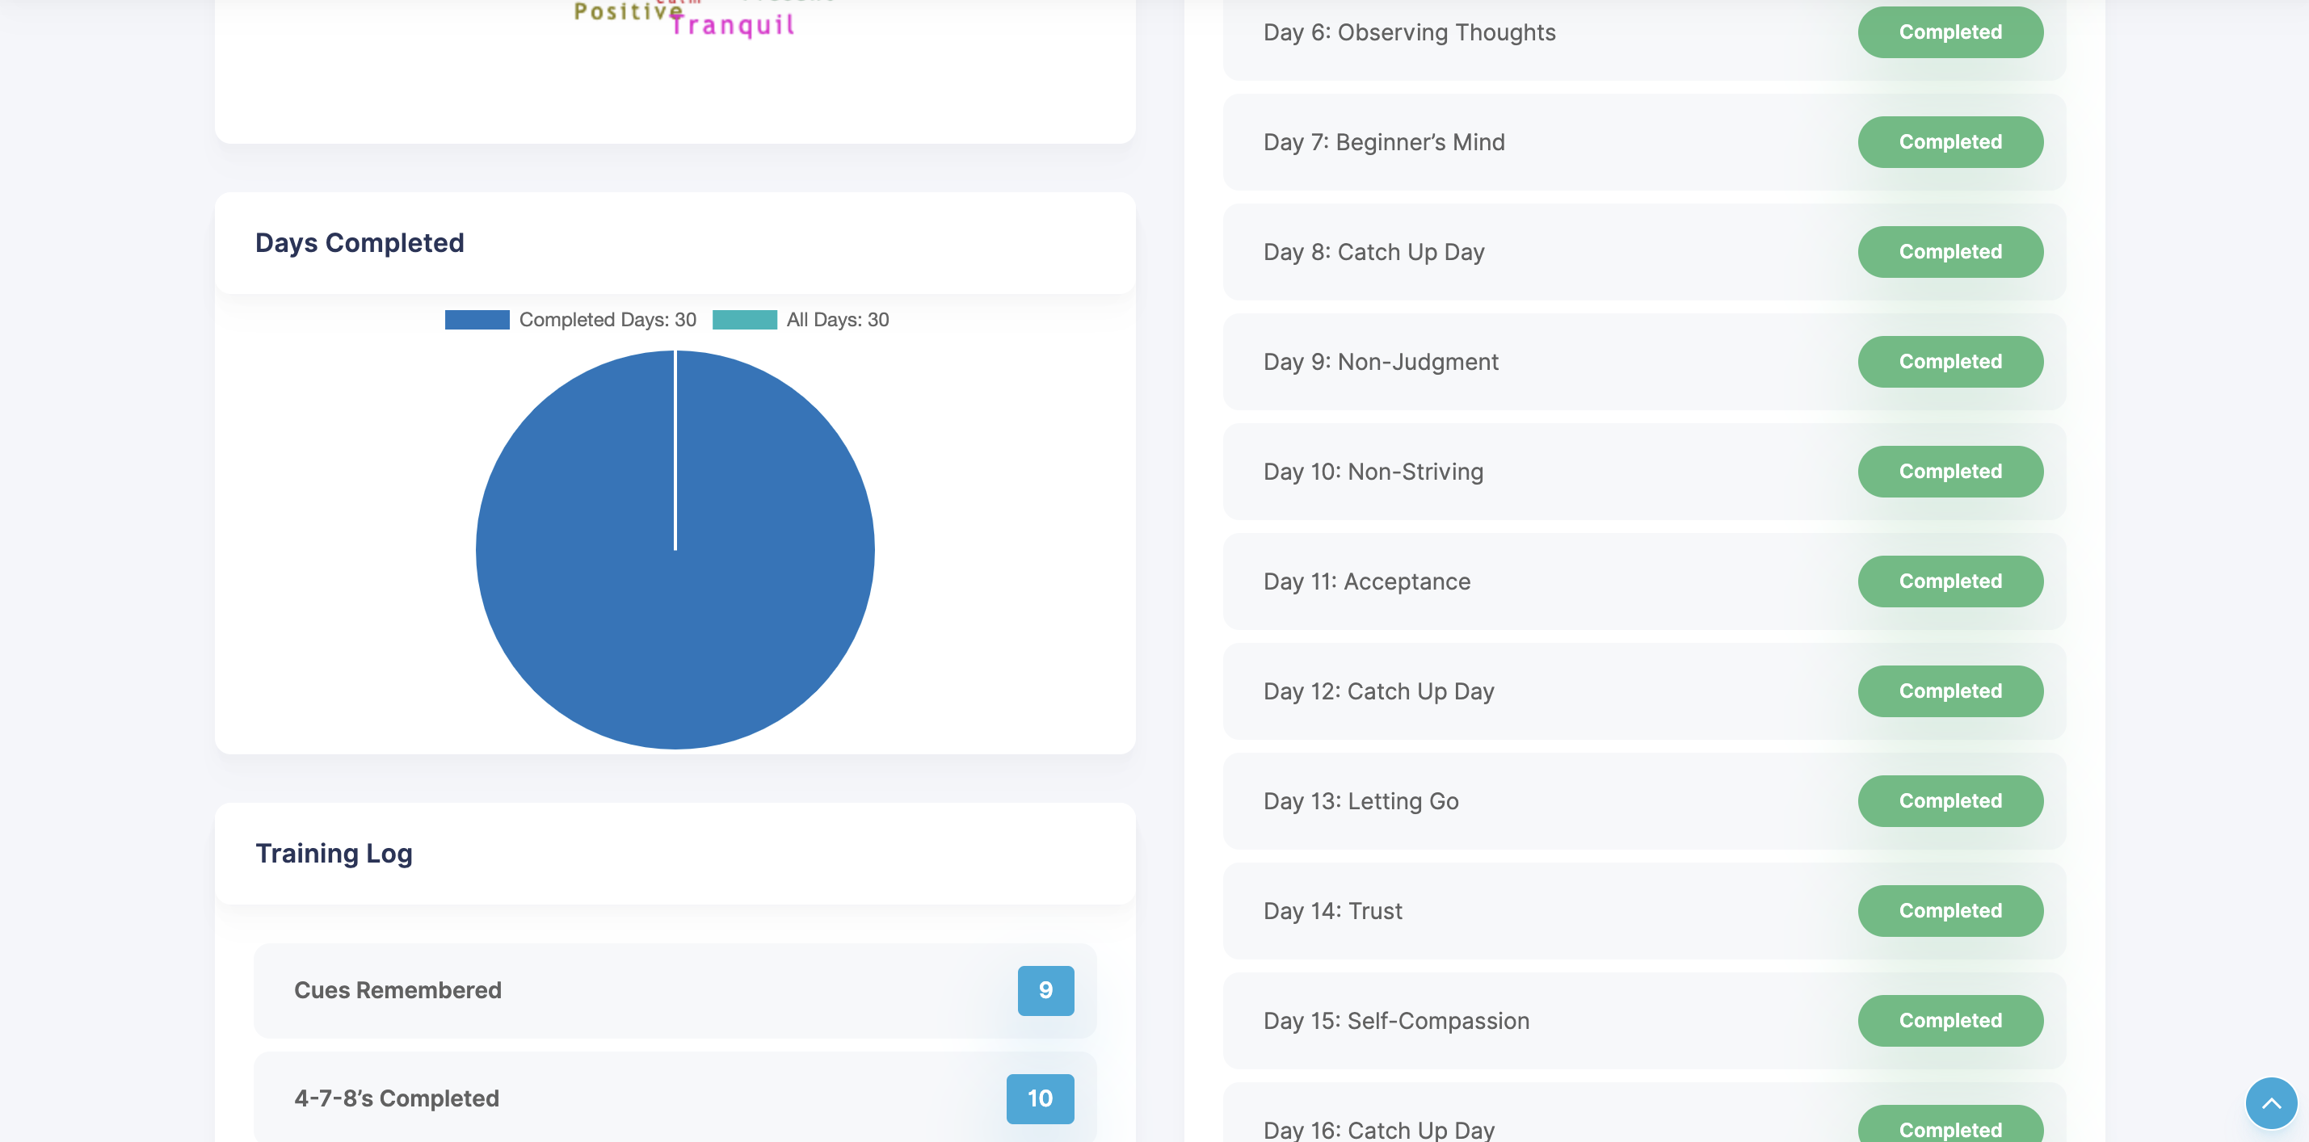
Task: Click the Completed badge for Day 7: Beginner's Mind
Action: [1950, 141]
